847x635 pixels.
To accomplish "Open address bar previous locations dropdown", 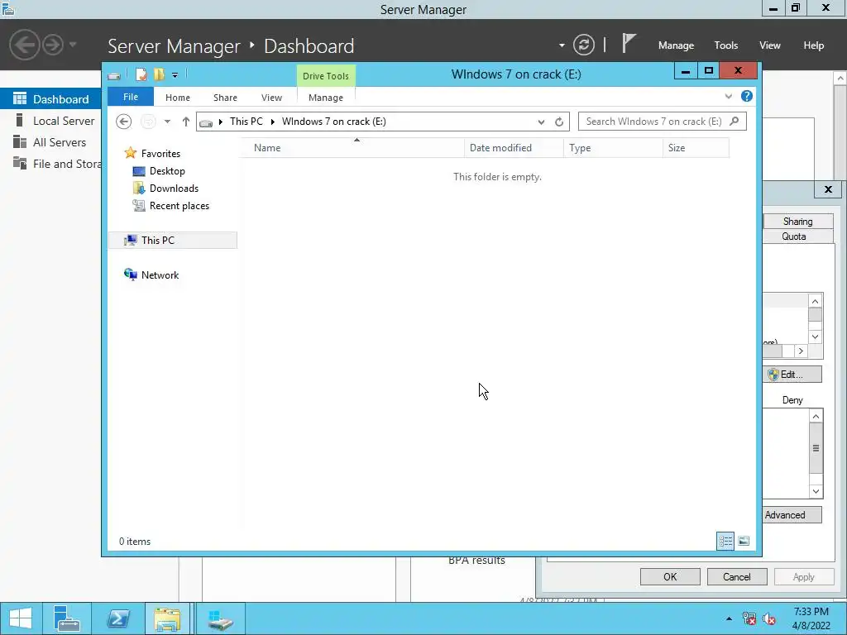I will point(541,122).
